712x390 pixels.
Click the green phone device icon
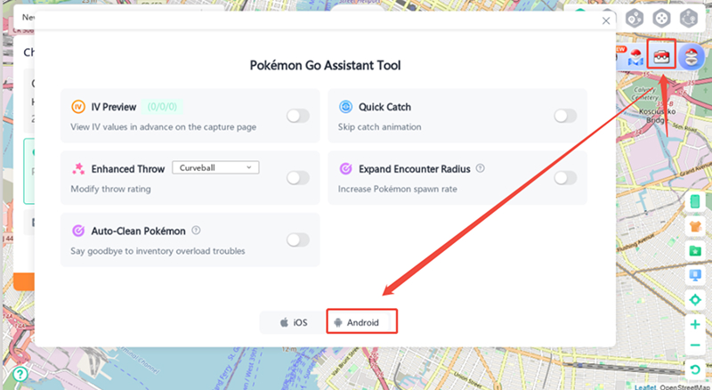[x=695, y=201]
